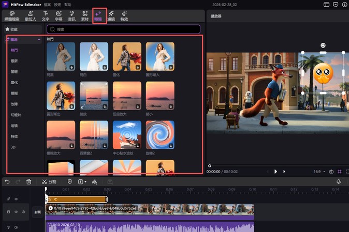Select the 故障 glitch category
The image size is (349, 232).
14,104
